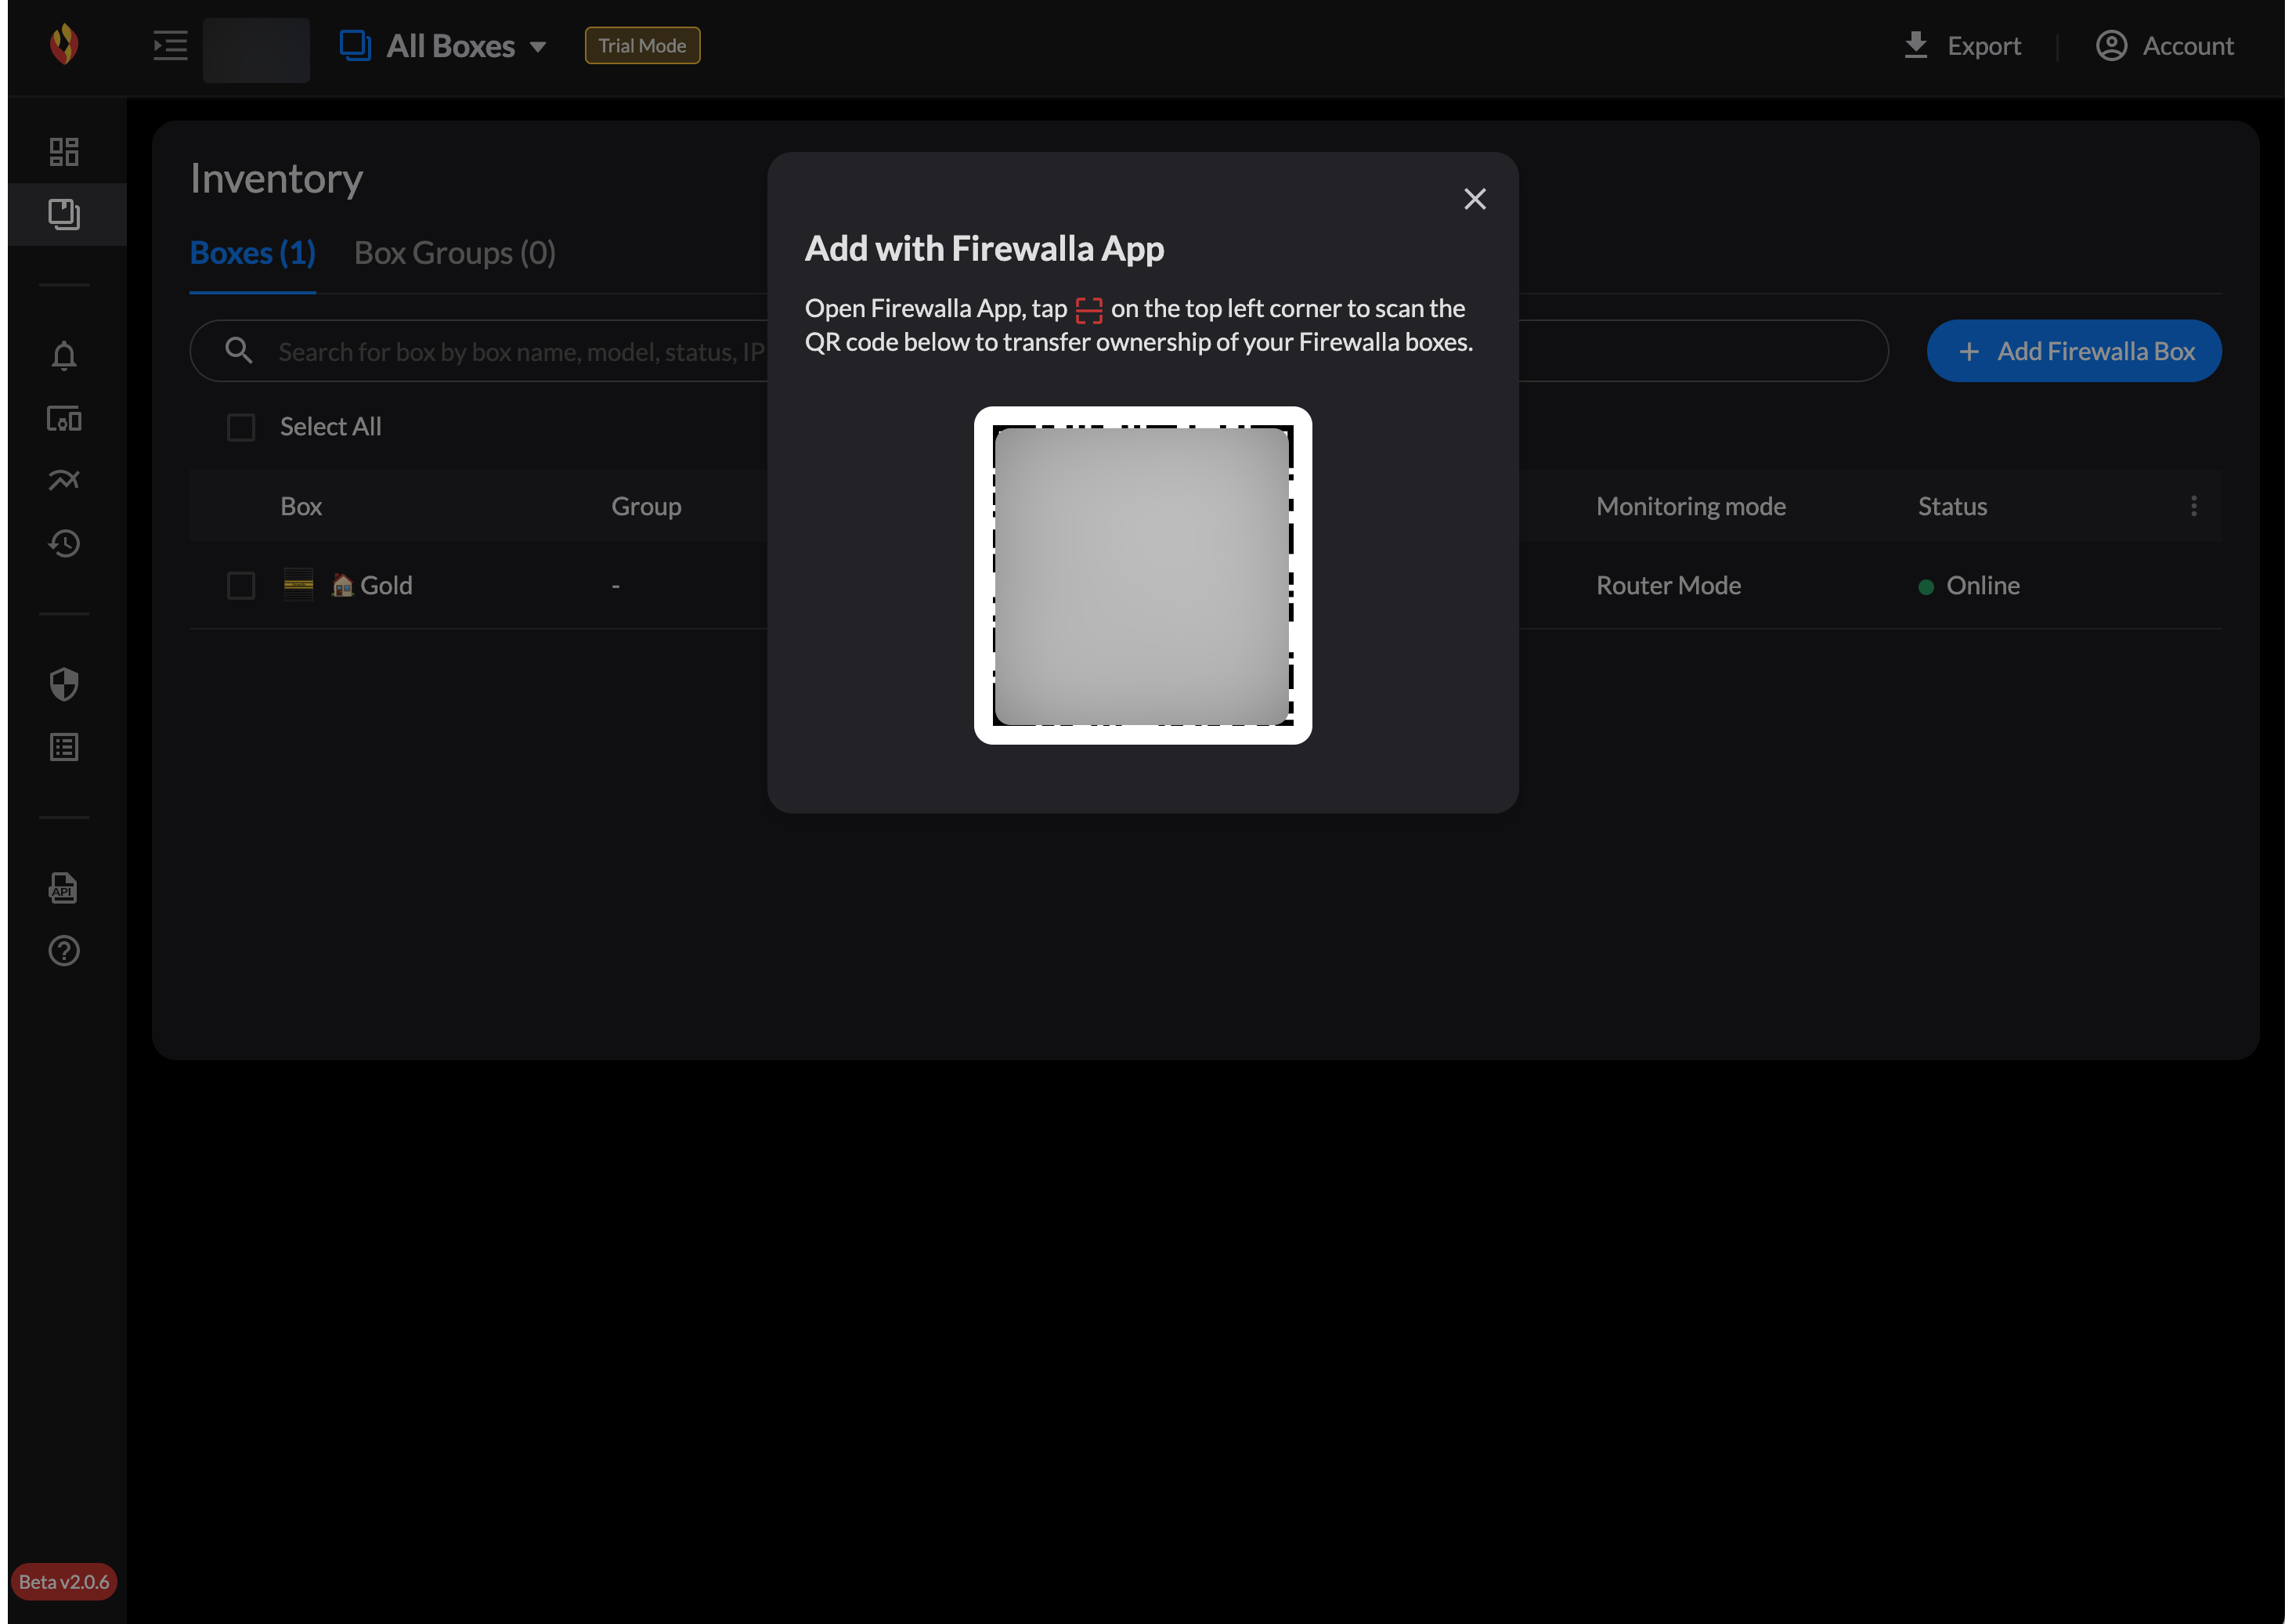Open the Alarms bell sidebar icon
The width and height of the screenshot is (2285, 1624).
click(64, 356)
